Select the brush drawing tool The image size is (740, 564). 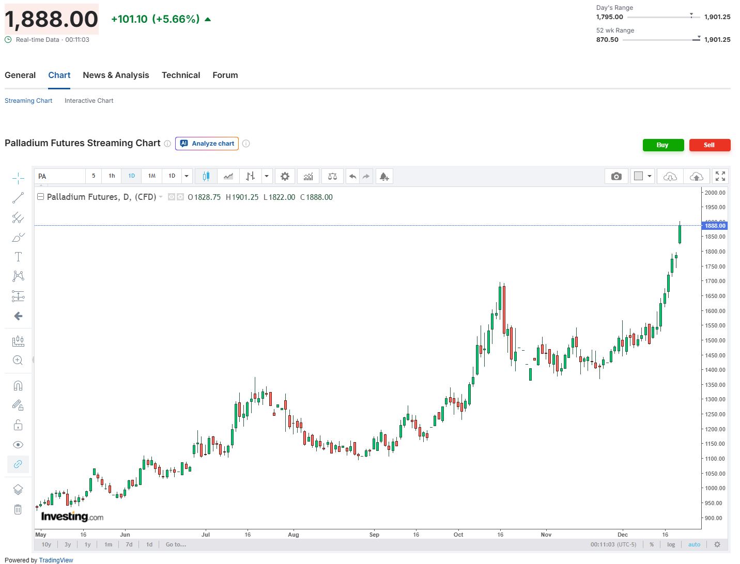(18, 237)
